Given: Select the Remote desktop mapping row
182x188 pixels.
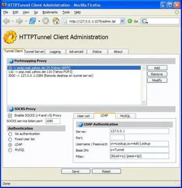Looking at the screenshot, I should click(74, 76).
